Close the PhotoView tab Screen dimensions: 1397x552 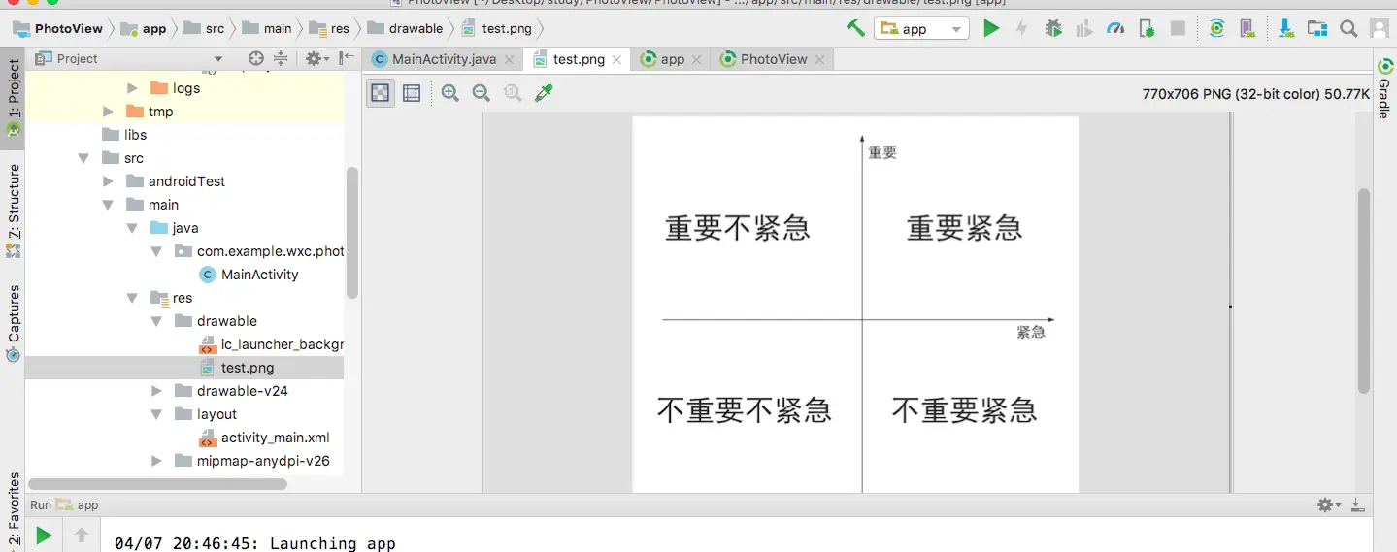click(x=820, y=60)
